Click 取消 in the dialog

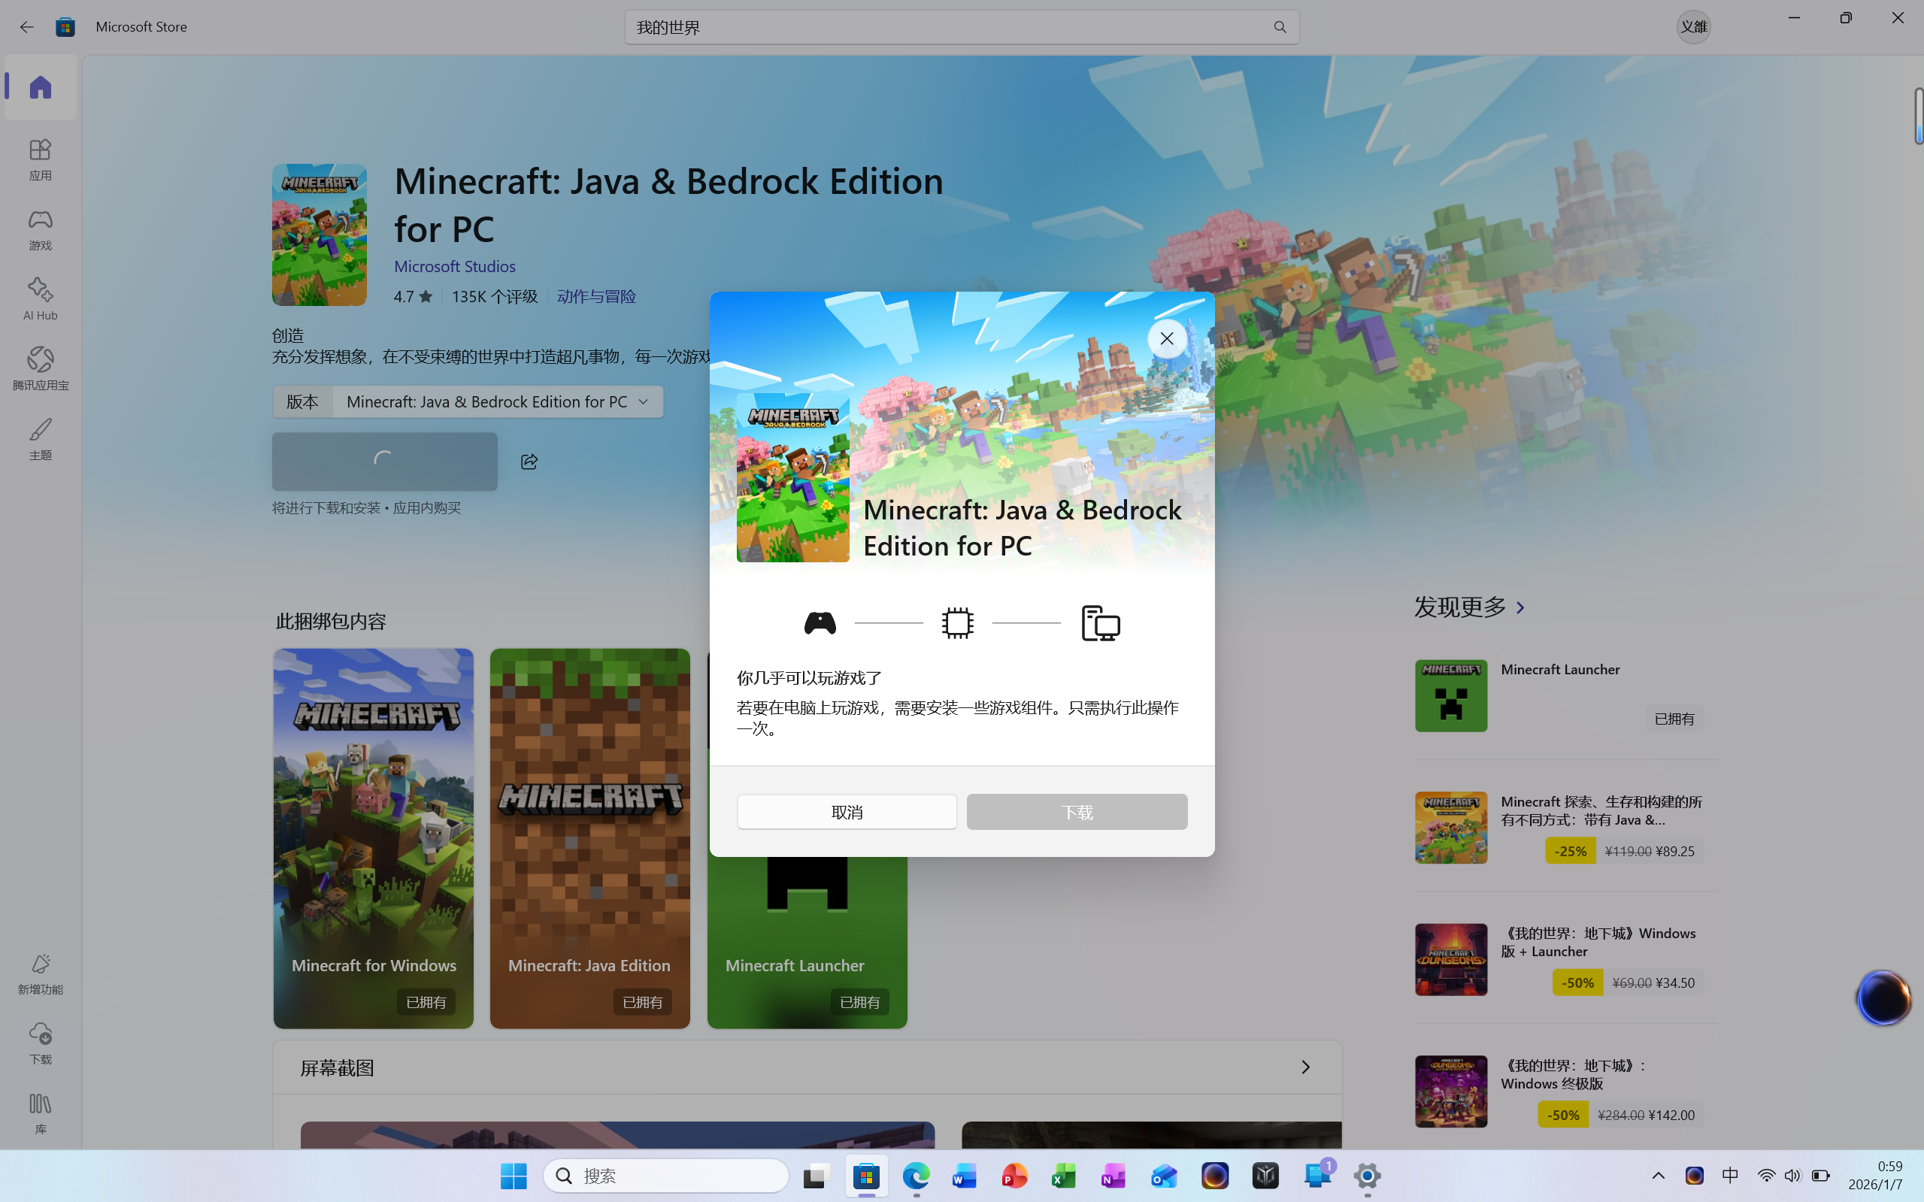click(x=847, y=812)
